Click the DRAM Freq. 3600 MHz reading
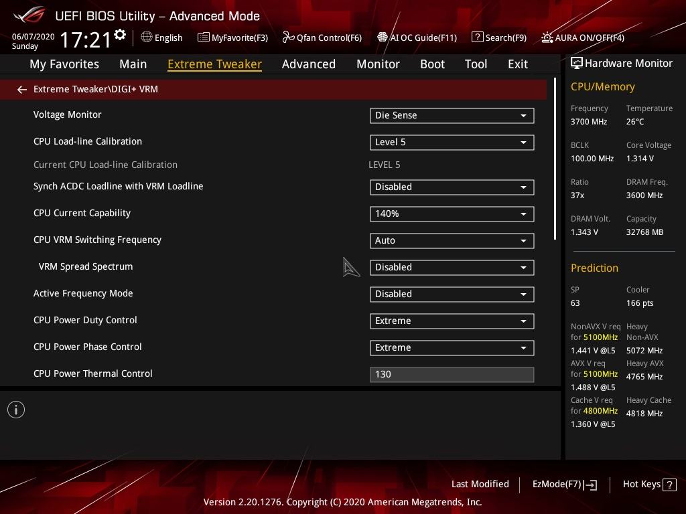Viewport: 686px width, 514px height. click(644, 195)
